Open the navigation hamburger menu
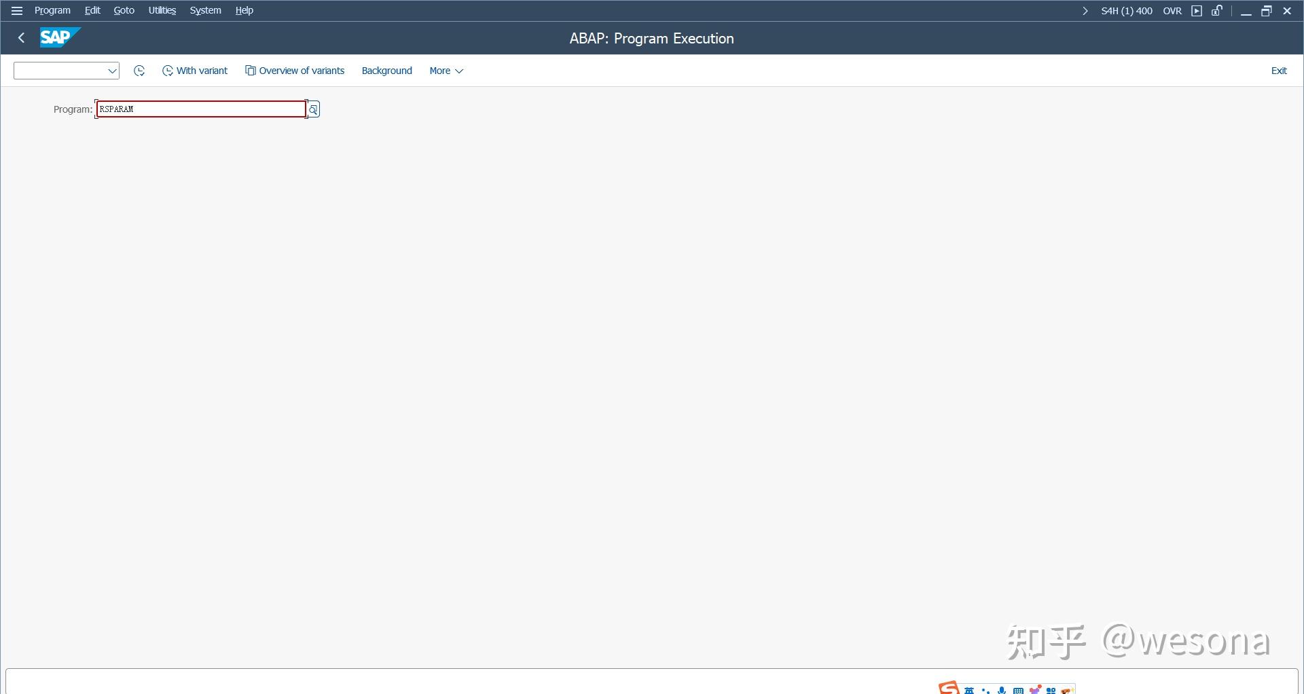 click(x=17, y=10)
